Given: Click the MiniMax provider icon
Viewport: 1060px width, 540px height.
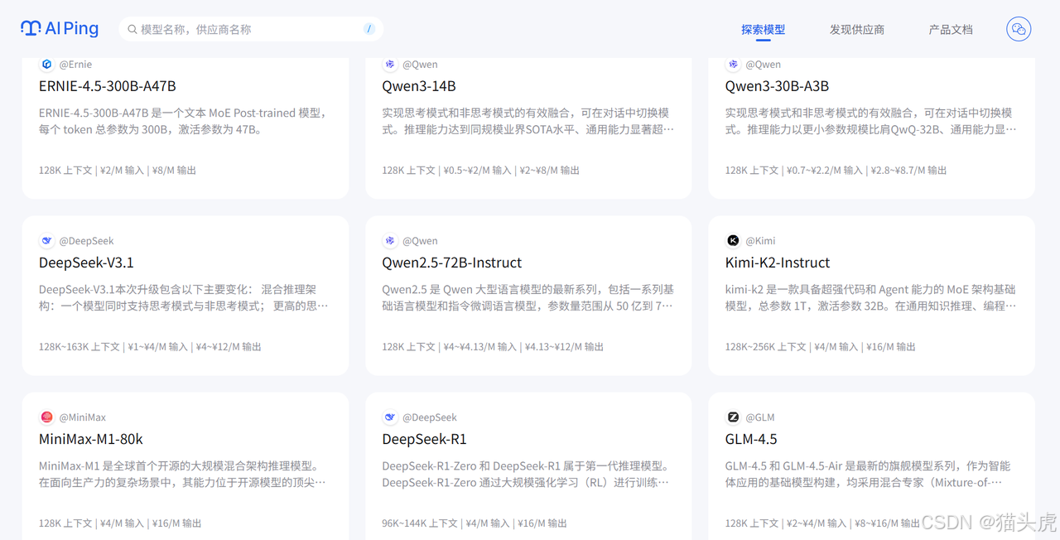Looking at the screenshot, I should click(46, 417).
